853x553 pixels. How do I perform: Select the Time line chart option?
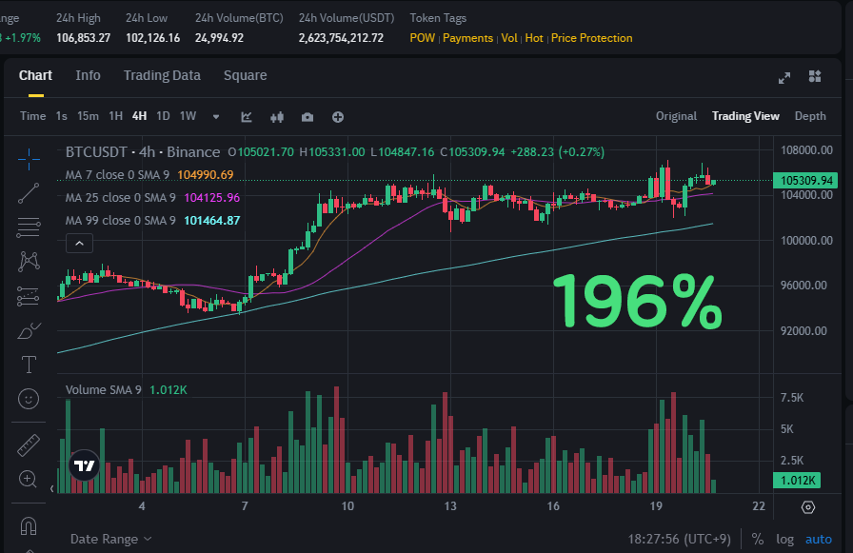click(x=32, y=116)
